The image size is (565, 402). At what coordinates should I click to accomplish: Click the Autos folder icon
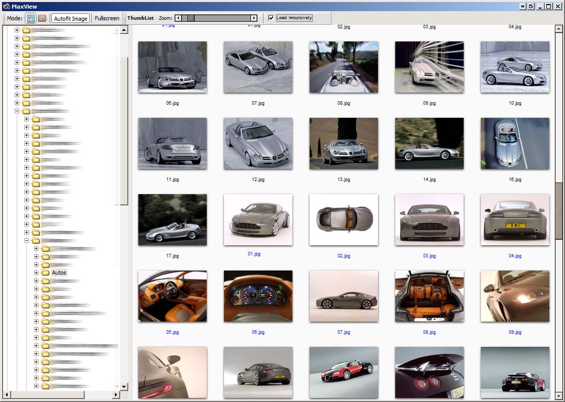click(x=46, y=273)
